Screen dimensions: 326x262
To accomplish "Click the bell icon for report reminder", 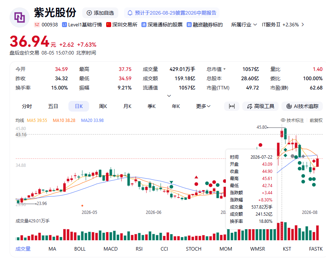I will (x=130, y=13).
